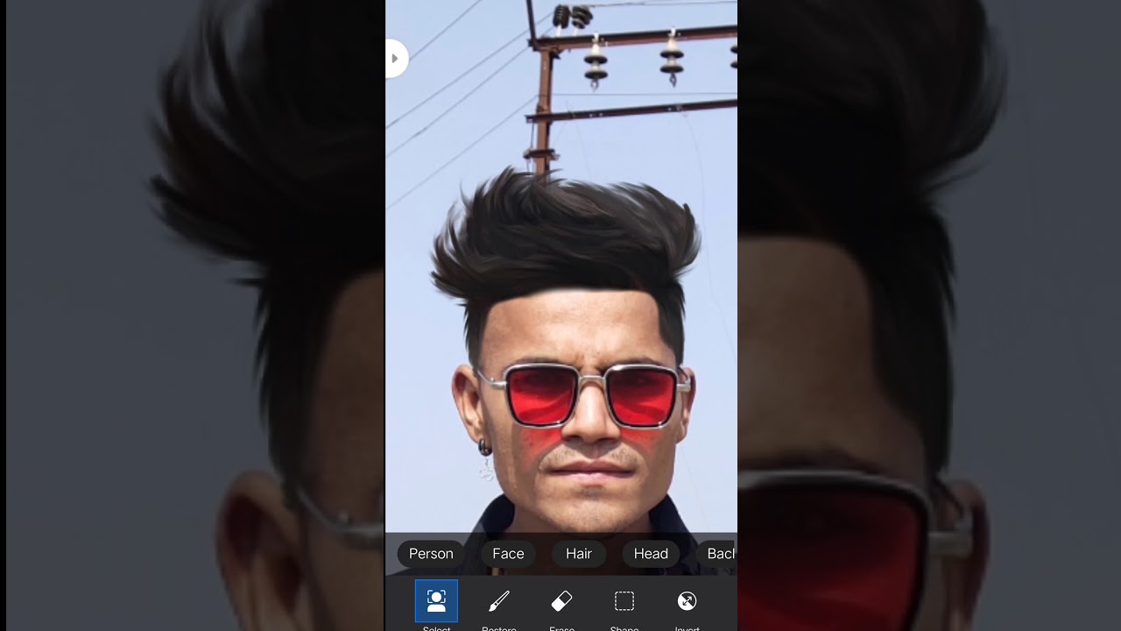Open the Shape selection tool

tap(624, 601)
